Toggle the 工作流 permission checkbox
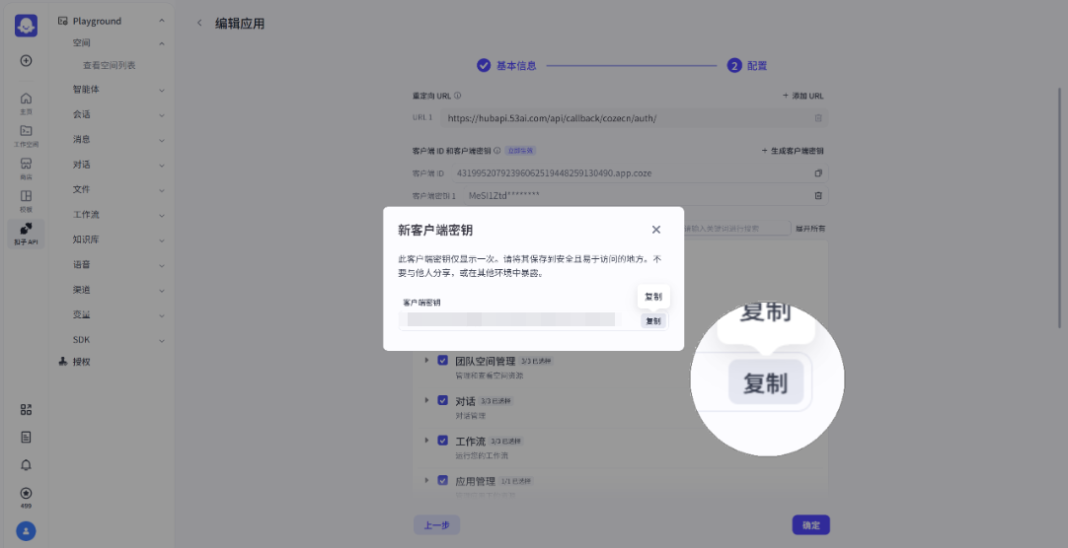This screenshot has height=548, width=1068. [443, 441]
